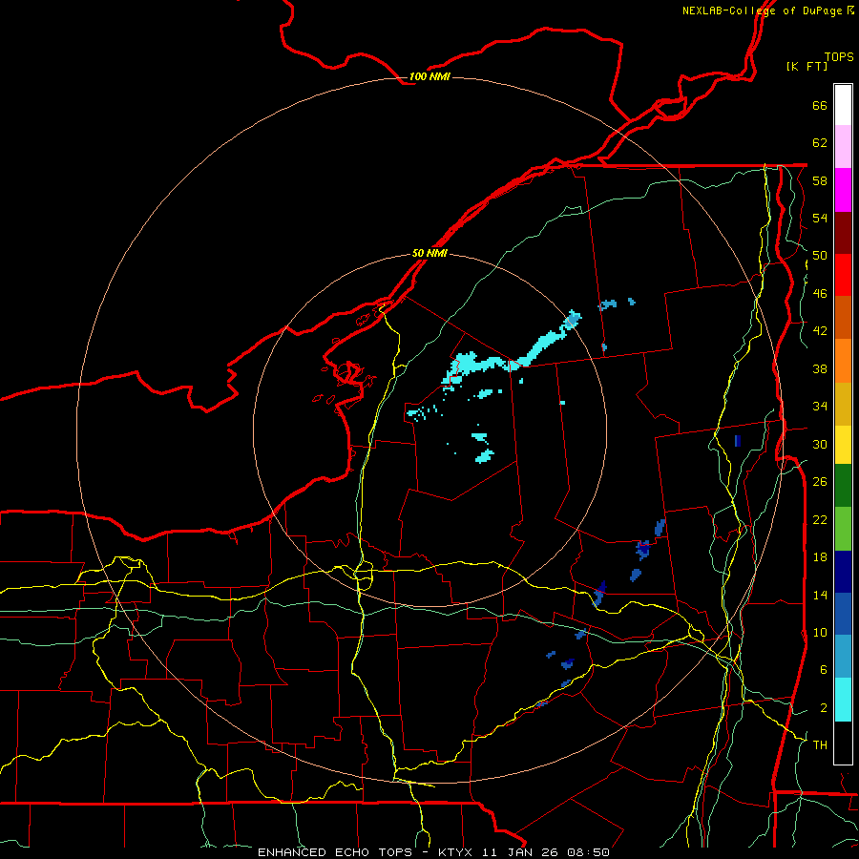The height and width of the screenshot is (859, 859).
Task: Click the dark red 50-54 kft swatch
Action: point(843,232)
